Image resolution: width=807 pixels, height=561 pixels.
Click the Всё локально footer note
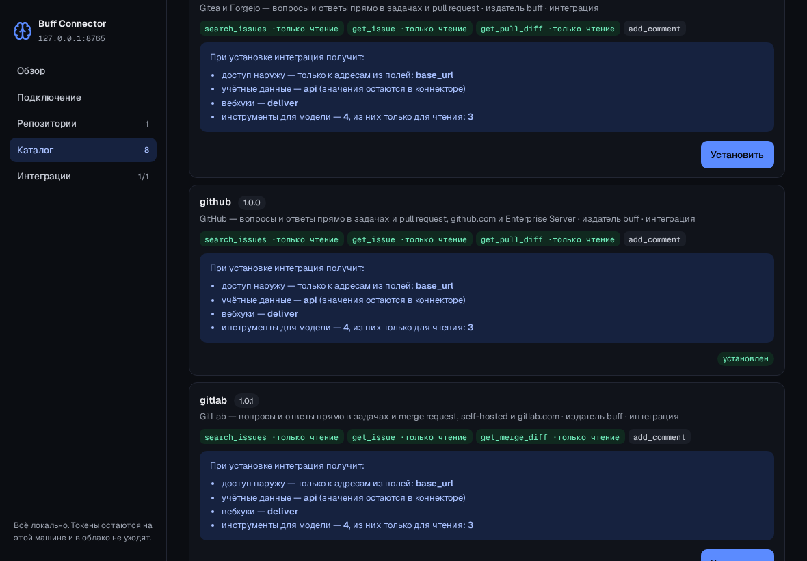click(83, 532)
